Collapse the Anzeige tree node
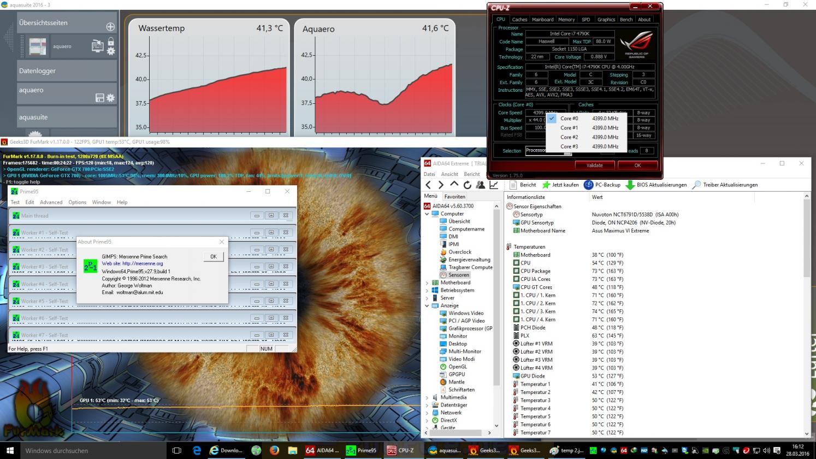The height and width of the screenshot is (459, 816). pyautogui.click(x=427, y=305)
